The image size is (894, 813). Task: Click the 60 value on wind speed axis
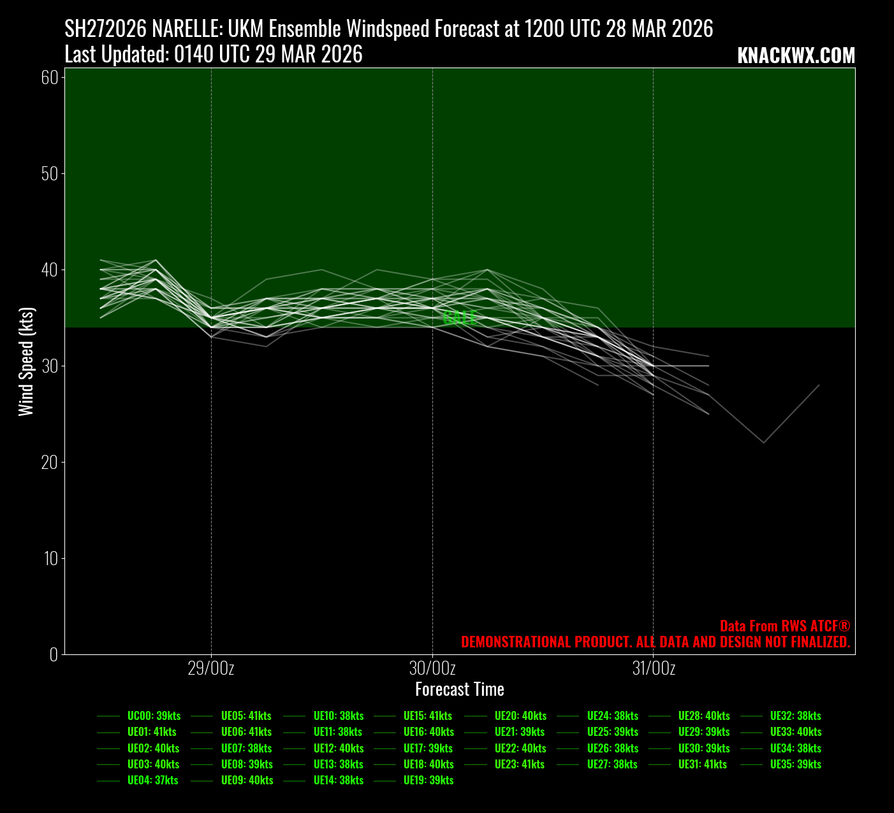point(50,78)
